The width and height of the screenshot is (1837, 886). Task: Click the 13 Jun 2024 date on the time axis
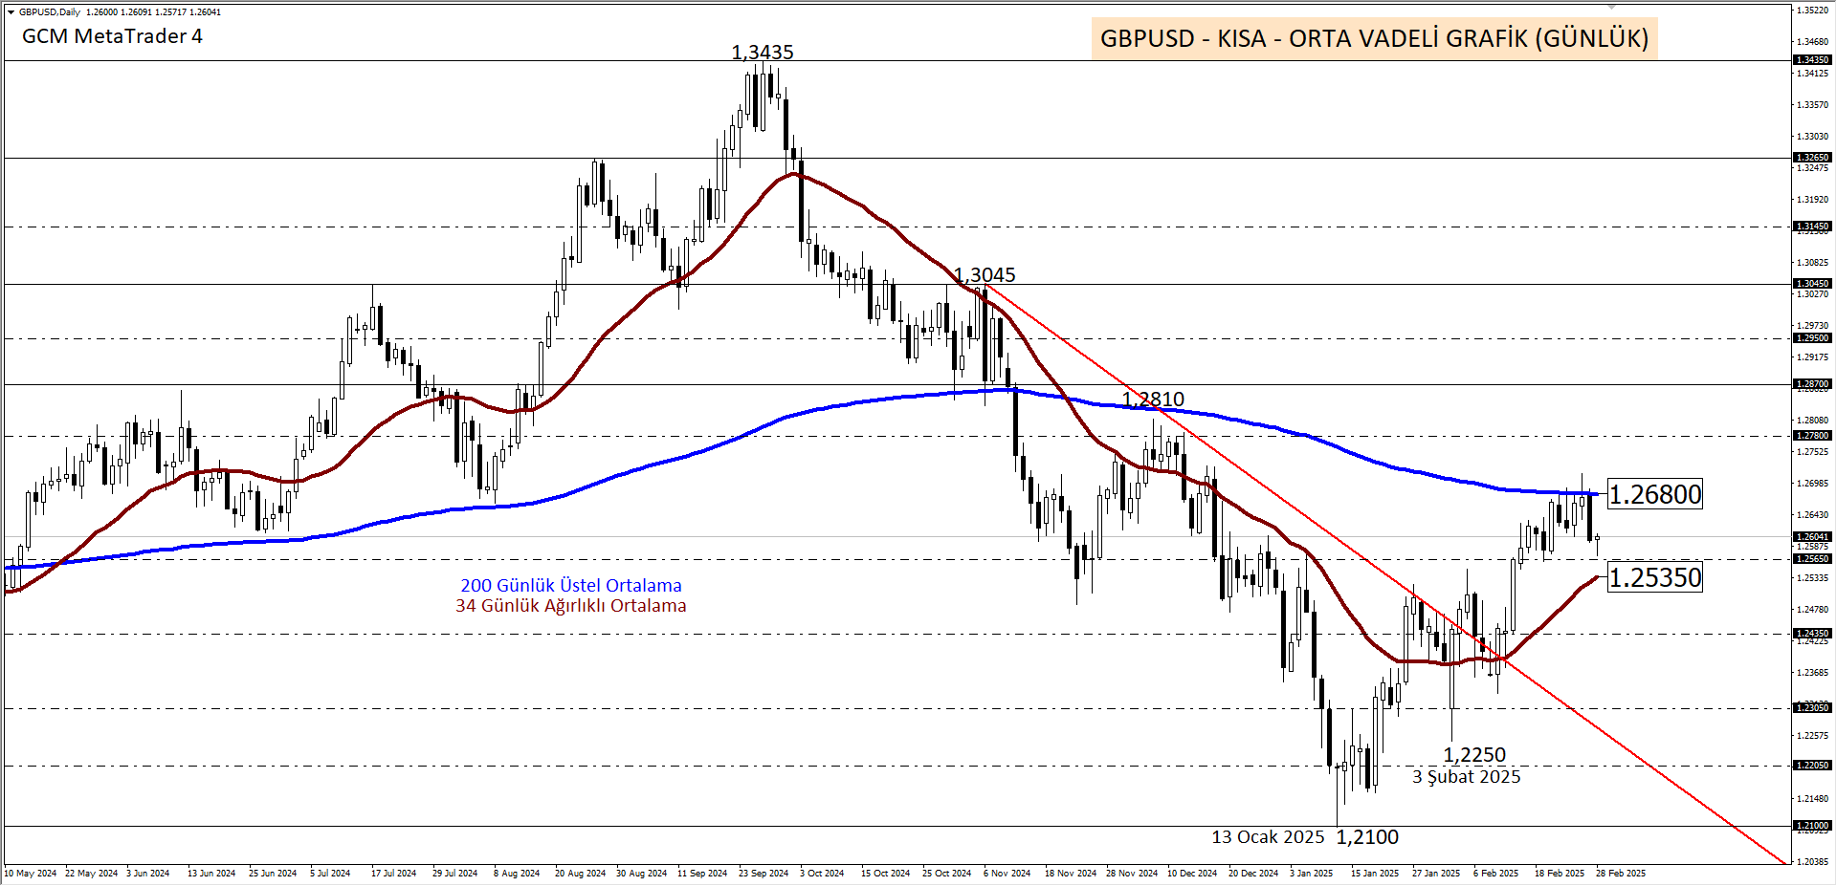click(211, 874)
